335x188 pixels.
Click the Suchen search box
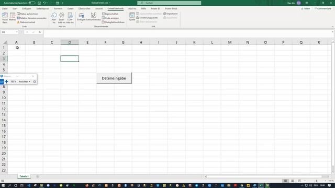[169, 3]
